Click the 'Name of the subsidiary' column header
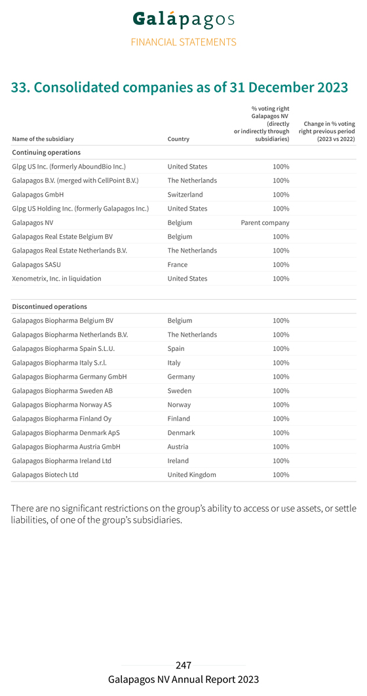 (x=43, y=139)
